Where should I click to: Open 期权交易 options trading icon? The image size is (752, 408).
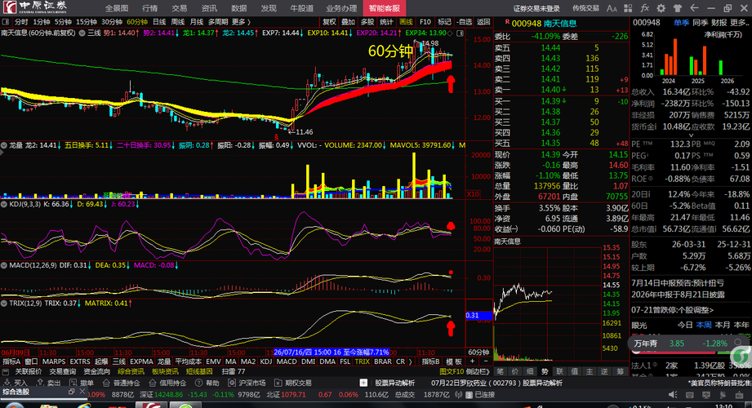click(278, 383)
